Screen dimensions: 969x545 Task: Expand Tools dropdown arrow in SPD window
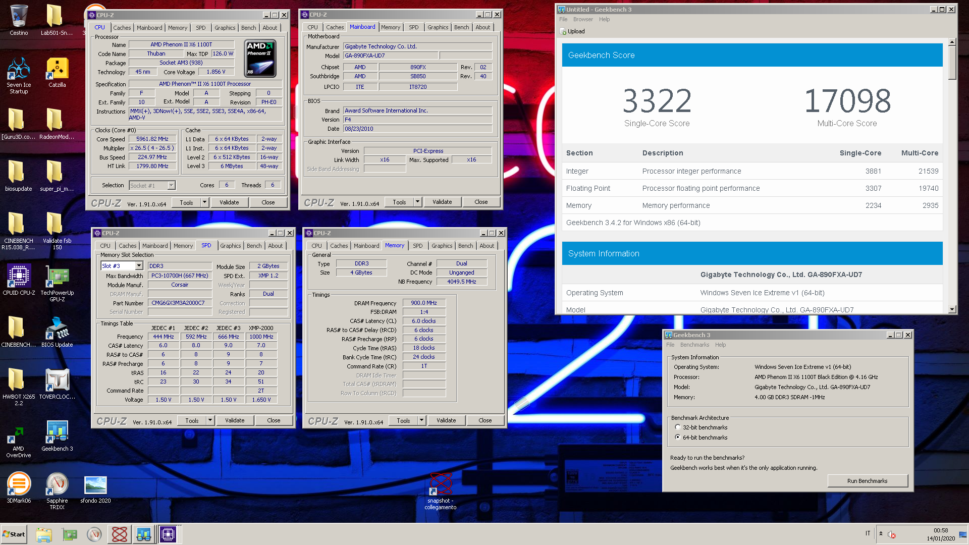(210, 420)
